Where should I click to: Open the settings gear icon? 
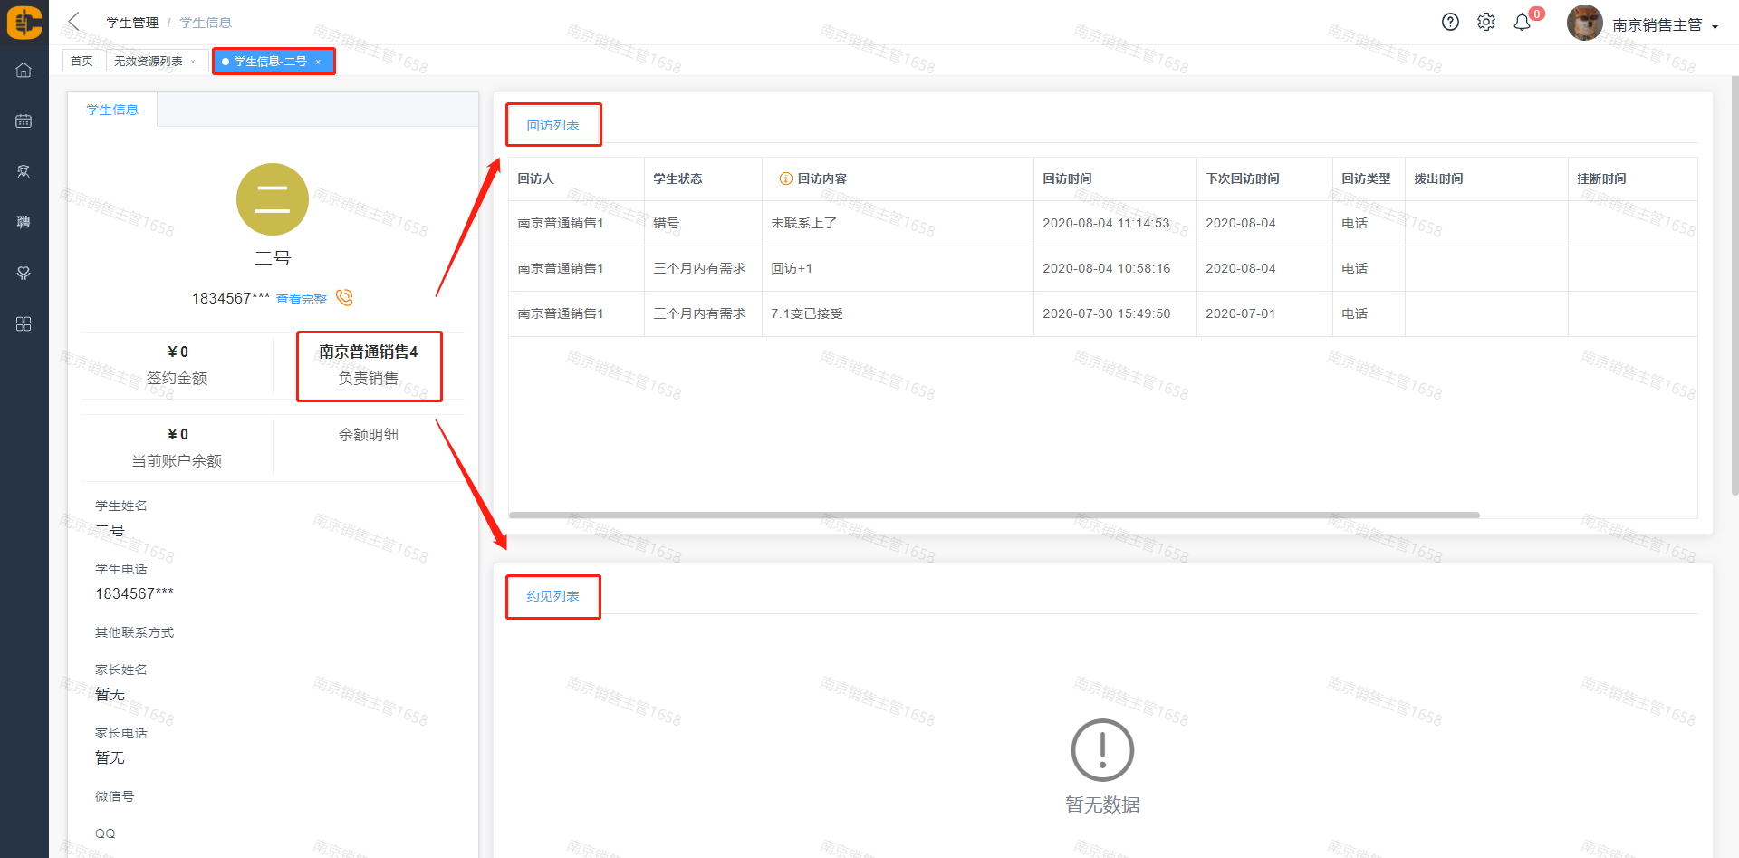click(x=1486, y=23)
